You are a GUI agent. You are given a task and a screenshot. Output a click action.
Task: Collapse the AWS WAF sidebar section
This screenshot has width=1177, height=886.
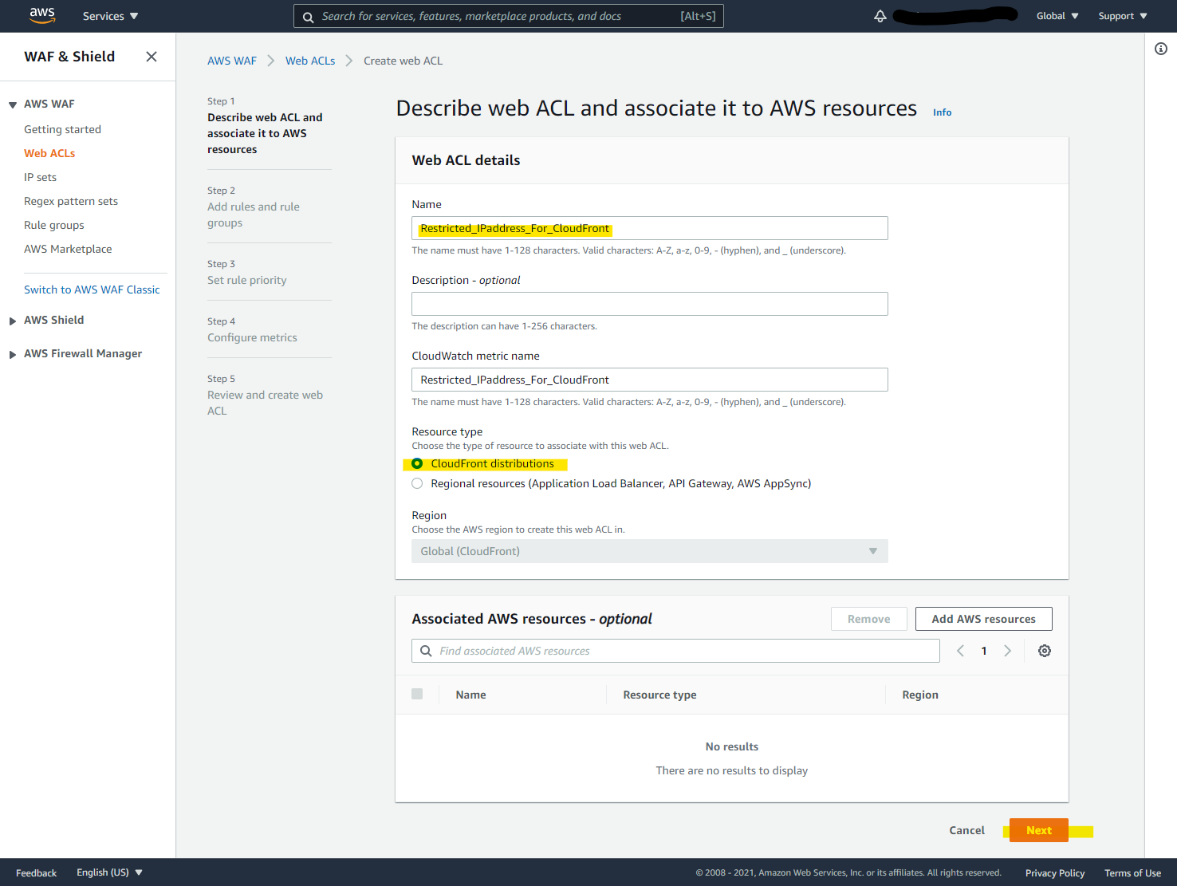coord(13,104)
